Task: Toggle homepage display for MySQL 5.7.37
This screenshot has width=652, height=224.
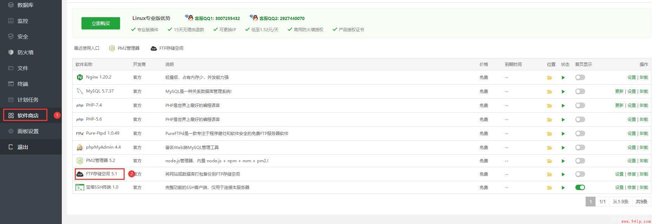Action: pos(580,91)
